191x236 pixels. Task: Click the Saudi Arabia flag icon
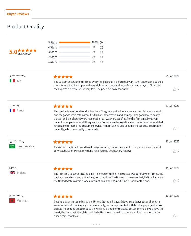[x=12, y=146]
